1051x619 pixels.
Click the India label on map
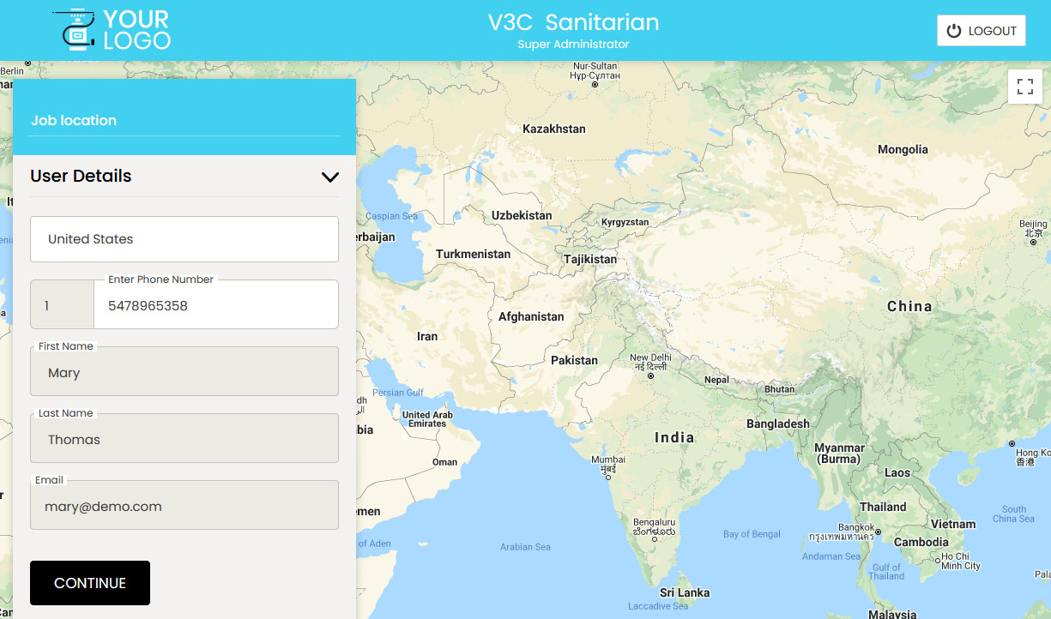[x=674, y=437]
